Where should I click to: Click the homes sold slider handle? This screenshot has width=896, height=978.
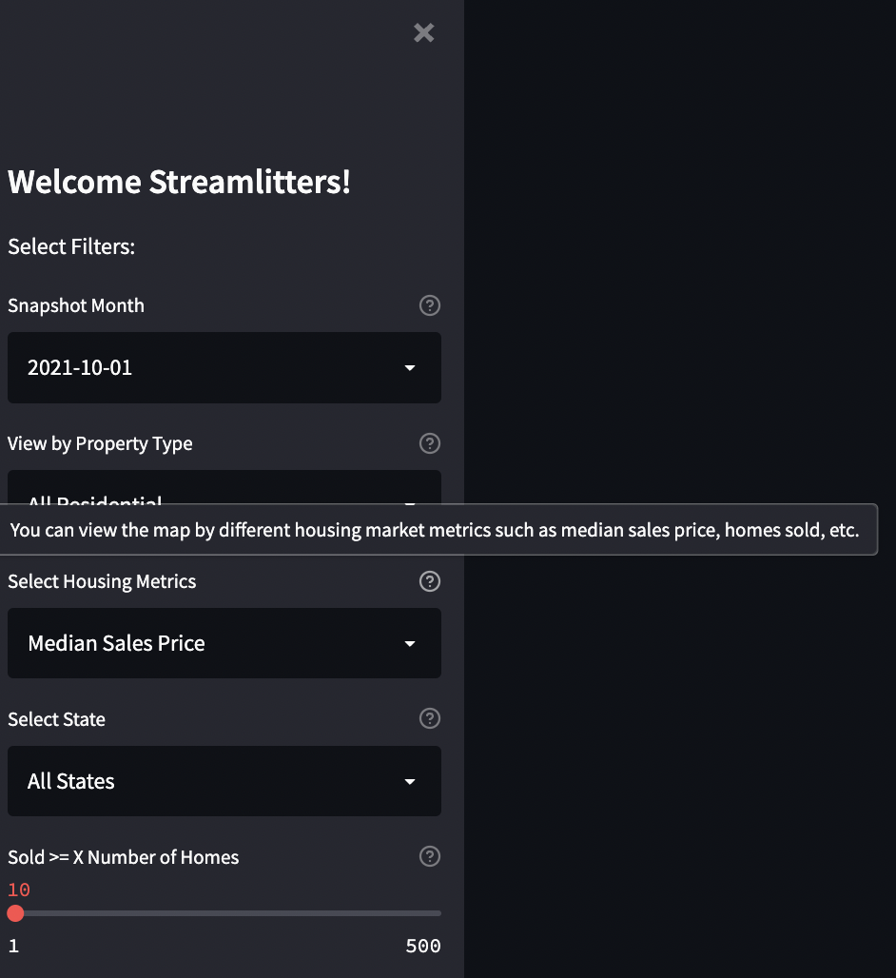[15, 913]
